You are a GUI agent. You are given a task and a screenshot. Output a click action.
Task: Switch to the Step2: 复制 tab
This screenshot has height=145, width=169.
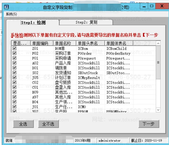tap(86, 22)
